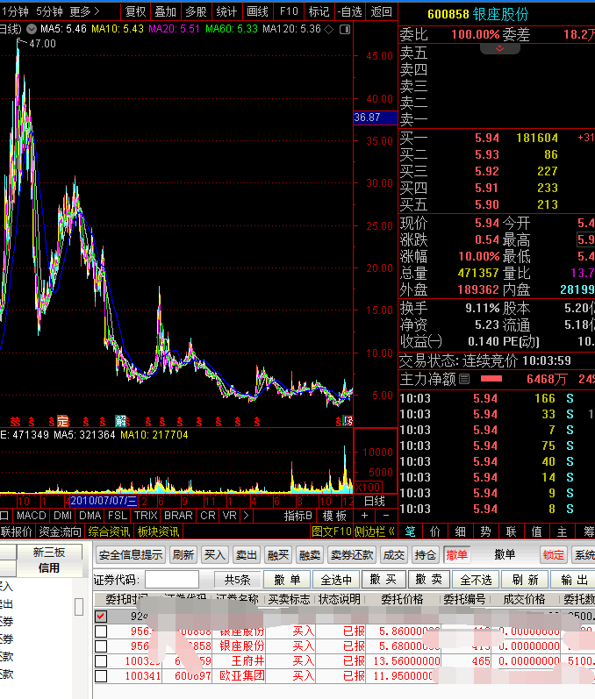
Task: Open the 指标B menu
Action: (x=298, y=516)
